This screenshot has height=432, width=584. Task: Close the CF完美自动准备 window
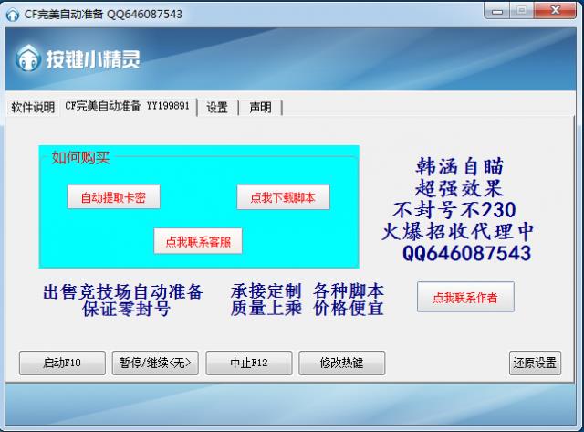pyautogui.click(x=555, y=11)
